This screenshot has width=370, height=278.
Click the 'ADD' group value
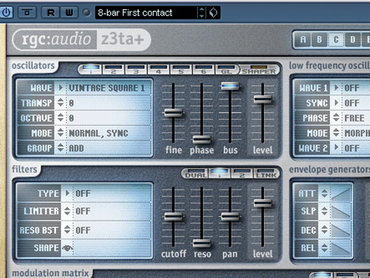(x=76, y=148)
